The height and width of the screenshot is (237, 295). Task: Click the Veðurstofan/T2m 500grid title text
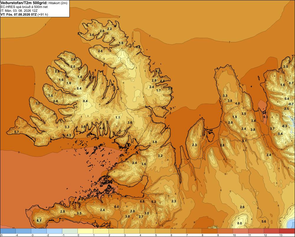tap(24, 3)
